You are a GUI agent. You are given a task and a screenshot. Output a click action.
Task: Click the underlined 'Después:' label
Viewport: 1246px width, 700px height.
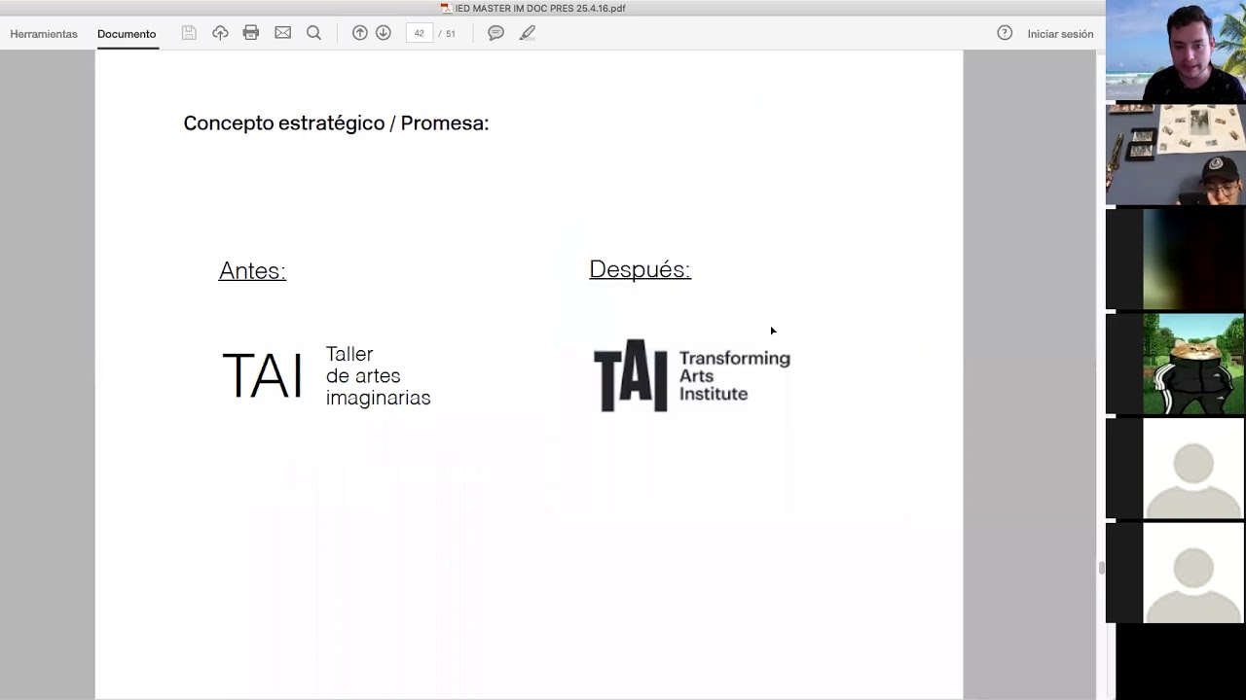(x=640, y=269)
